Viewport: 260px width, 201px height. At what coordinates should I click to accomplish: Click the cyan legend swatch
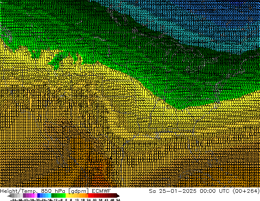50,195
